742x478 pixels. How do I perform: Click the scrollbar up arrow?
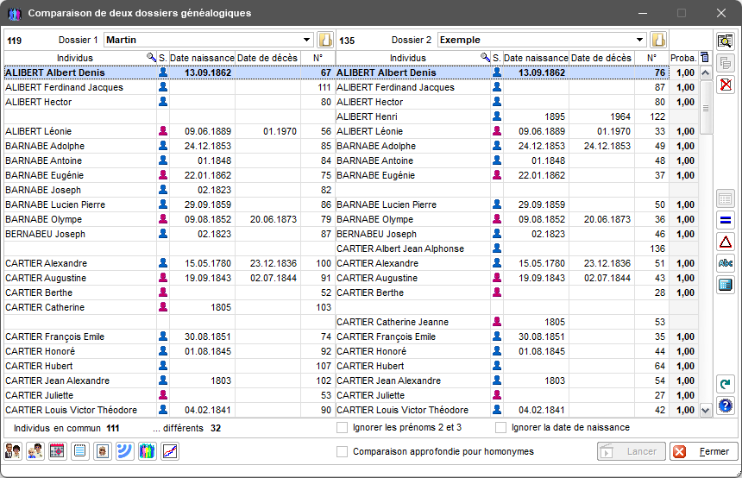point(705,72)
